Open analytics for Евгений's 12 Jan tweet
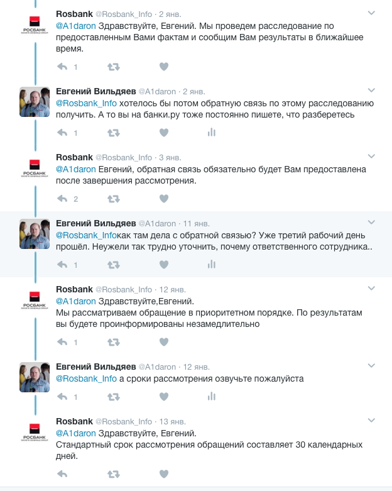The width and height of the screenshot is (392, 491). point(212,397)
